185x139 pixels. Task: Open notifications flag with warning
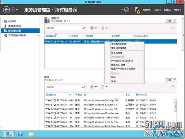(137, 10)
